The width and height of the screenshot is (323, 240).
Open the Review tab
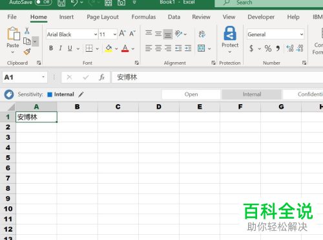coord(201,17)
